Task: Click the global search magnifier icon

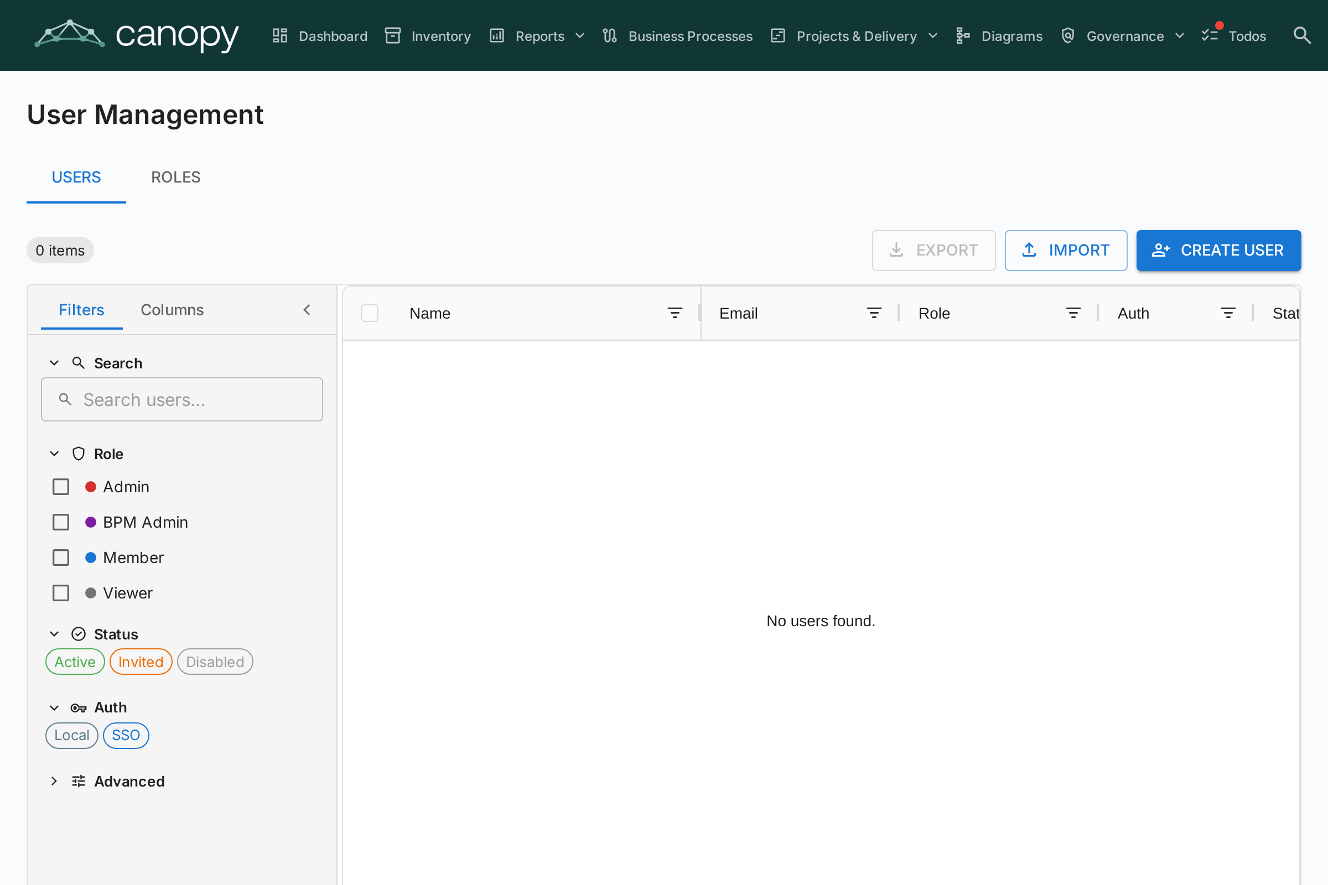Action: pyautogui.click(x=1301, y=35)
